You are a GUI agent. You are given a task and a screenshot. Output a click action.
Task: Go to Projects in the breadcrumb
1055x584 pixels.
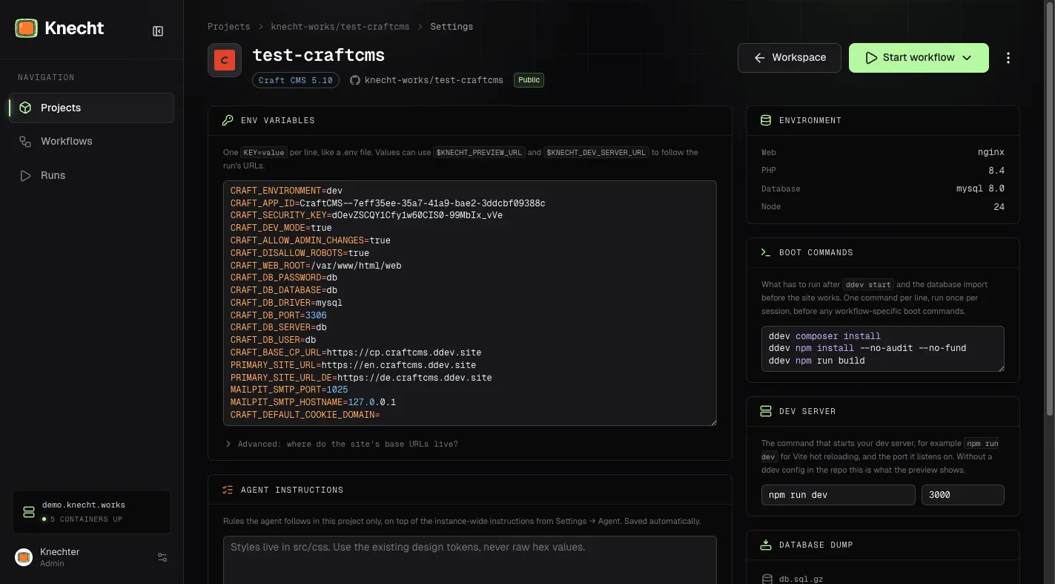click(228, 27)
